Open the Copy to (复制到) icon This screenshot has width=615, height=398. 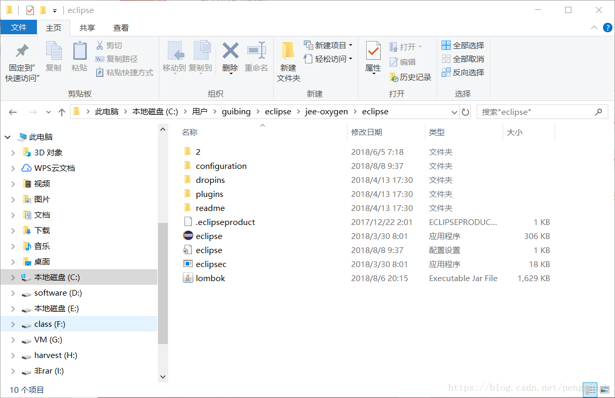202,51
